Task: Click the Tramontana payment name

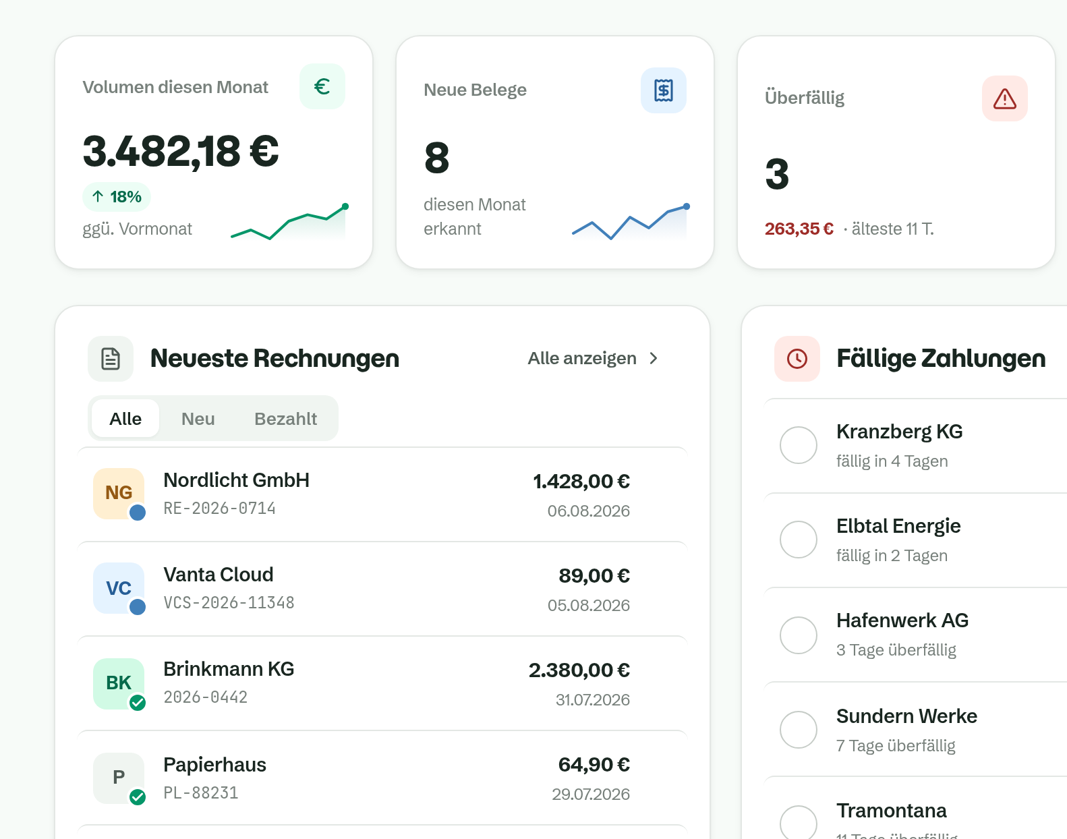Action: [x=892, y=811]
